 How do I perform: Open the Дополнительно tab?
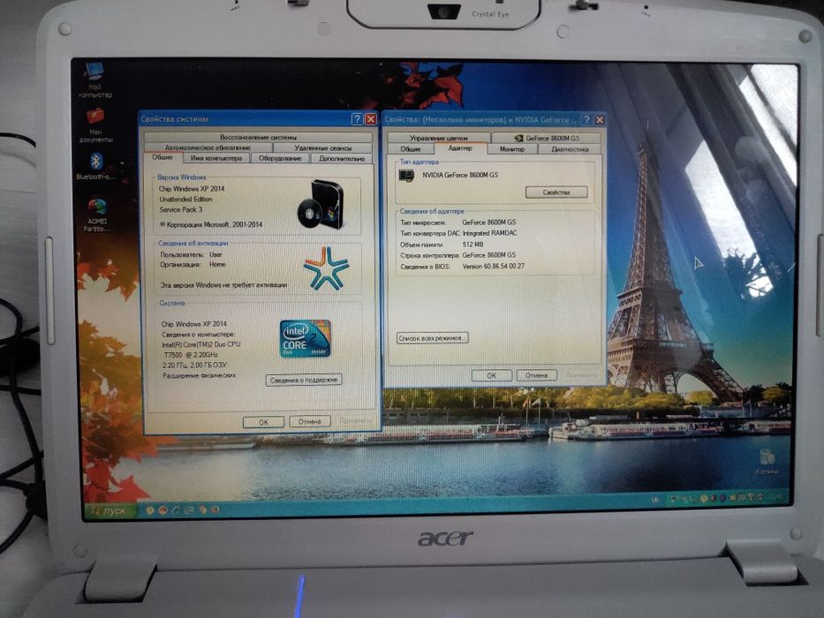pos(341,158)
